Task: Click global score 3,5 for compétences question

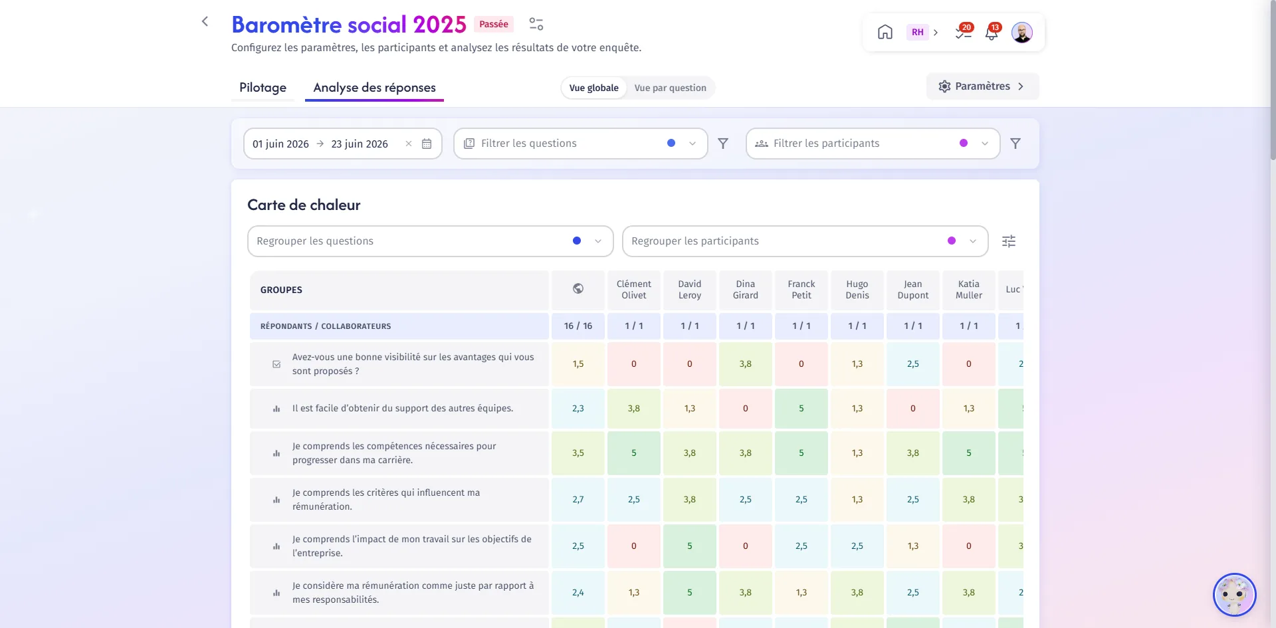Action: pos(578,453)
